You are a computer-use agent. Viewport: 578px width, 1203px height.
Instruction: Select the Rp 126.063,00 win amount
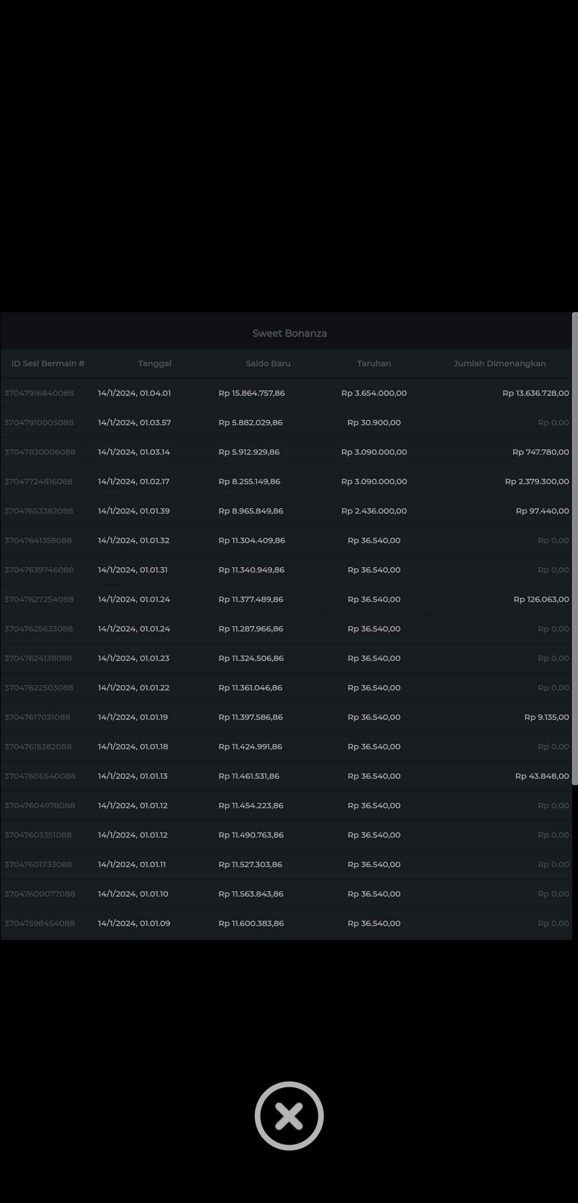coord(541,599)
